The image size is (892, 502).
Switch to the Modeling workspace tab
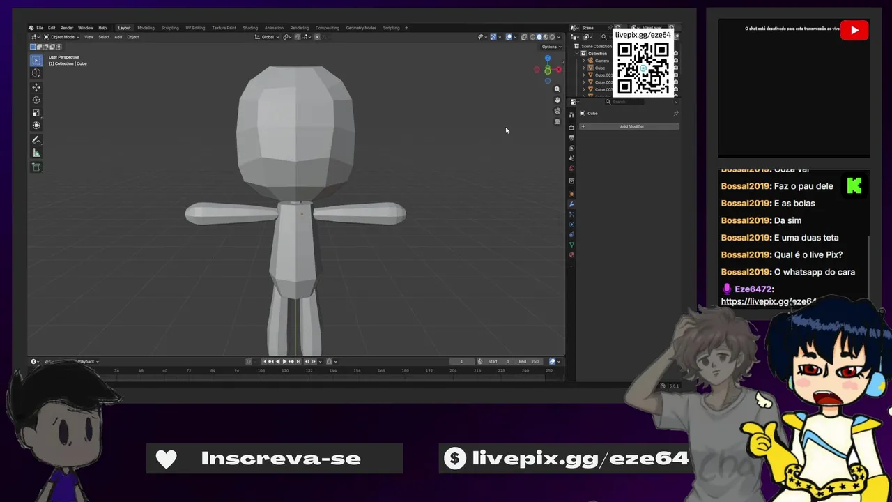[x=146, y=28]
